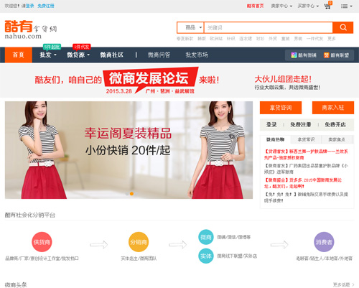The width and height of the screenshot is (359, 288).
Task: Select the active orange carousel dot
Action: tap(131, 194)
